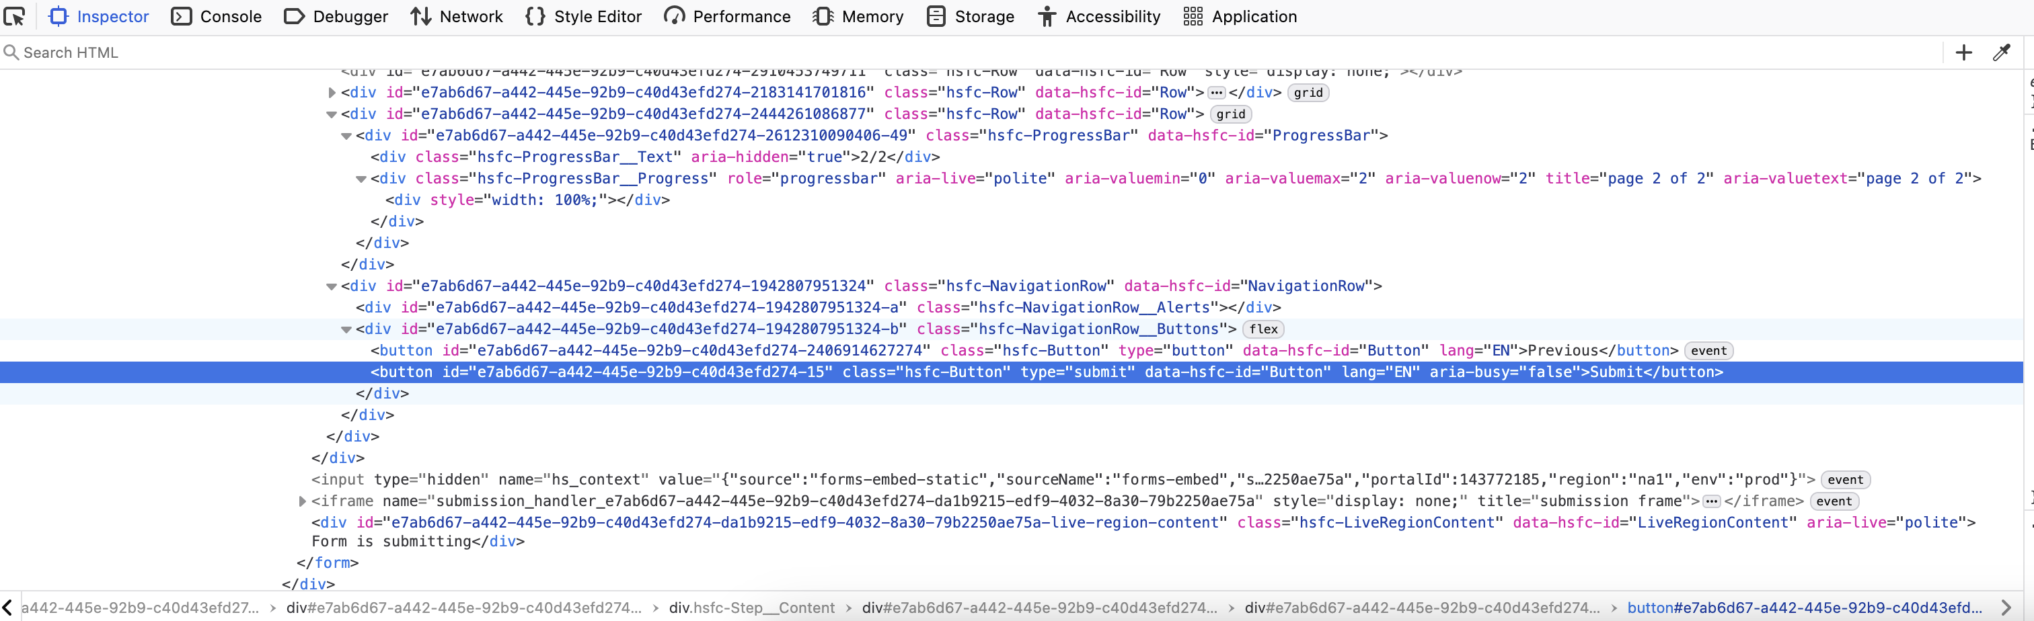Toggle grid badge on the expanded hsfc-Row
2034x621 pixels.
tap(1230, 114)
